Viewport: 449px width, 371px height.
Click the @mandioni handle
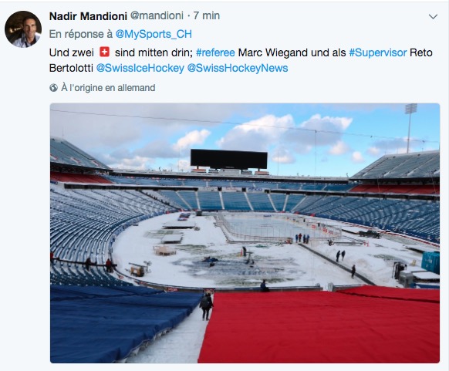pos(157,15)
